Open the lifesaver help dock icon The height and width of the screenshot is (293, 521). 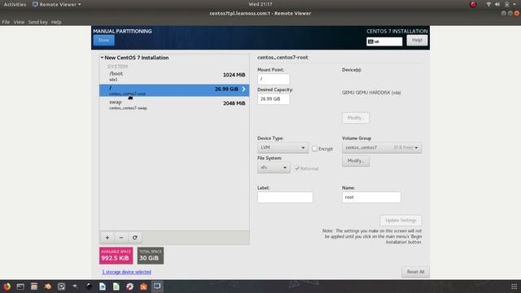[129, 286]
